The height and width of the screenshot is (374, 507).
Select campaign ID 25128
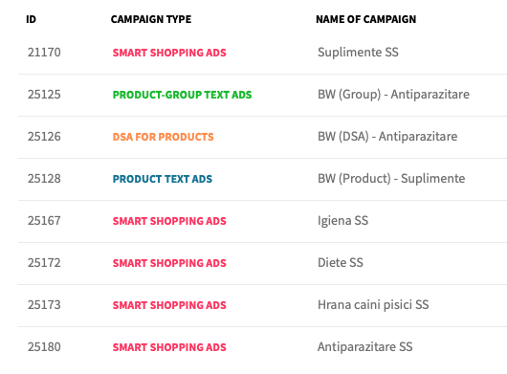click(44, 179)
